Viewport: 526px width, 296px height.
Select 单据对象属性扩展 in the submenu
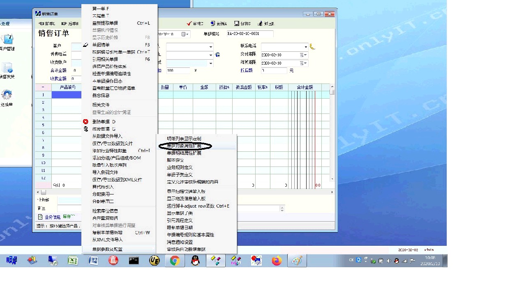point(184,146)
